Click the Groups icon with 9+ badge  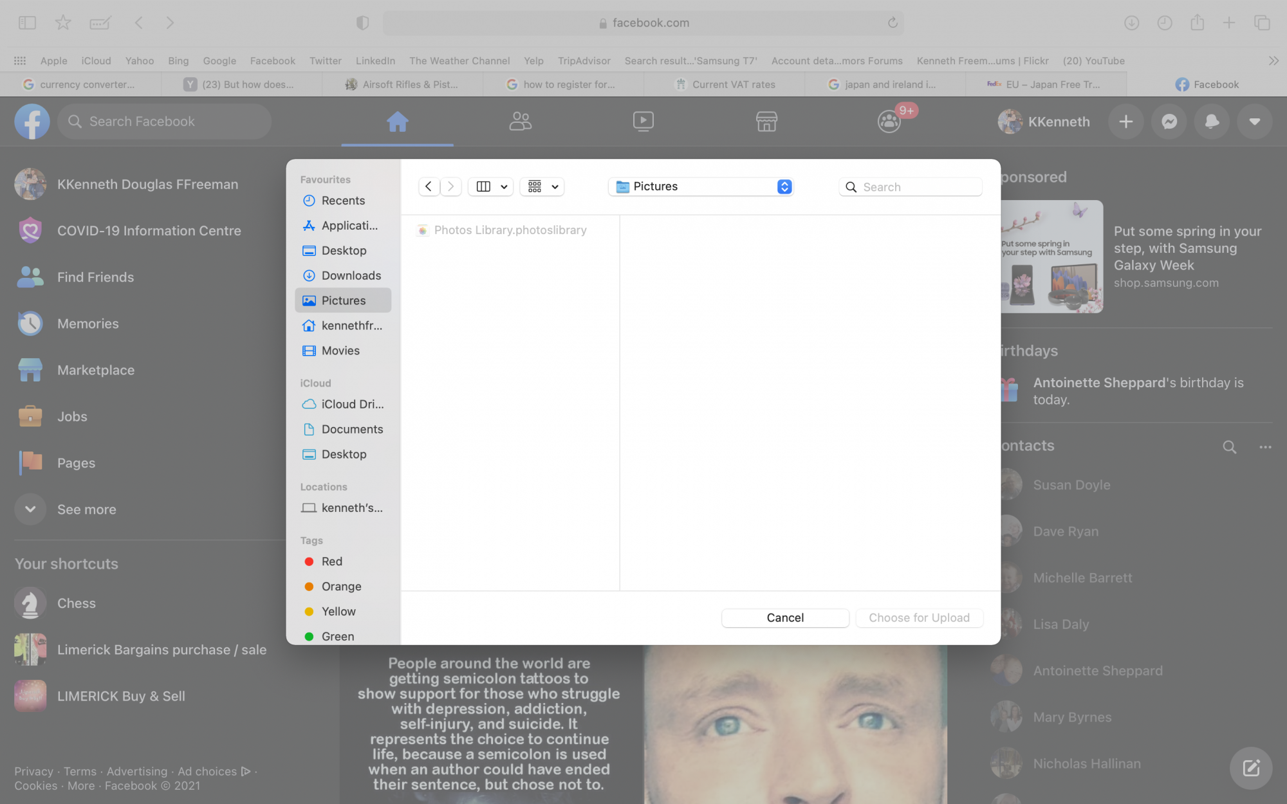pos(889,122)
